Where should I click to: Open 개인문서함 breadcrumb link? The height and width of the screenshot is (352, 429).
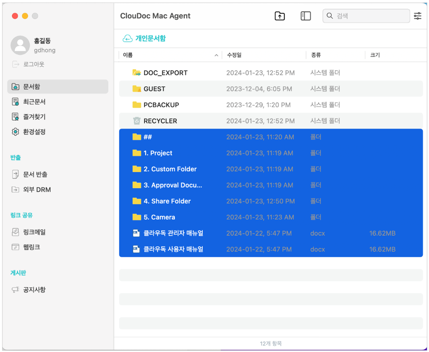[150, 38]
